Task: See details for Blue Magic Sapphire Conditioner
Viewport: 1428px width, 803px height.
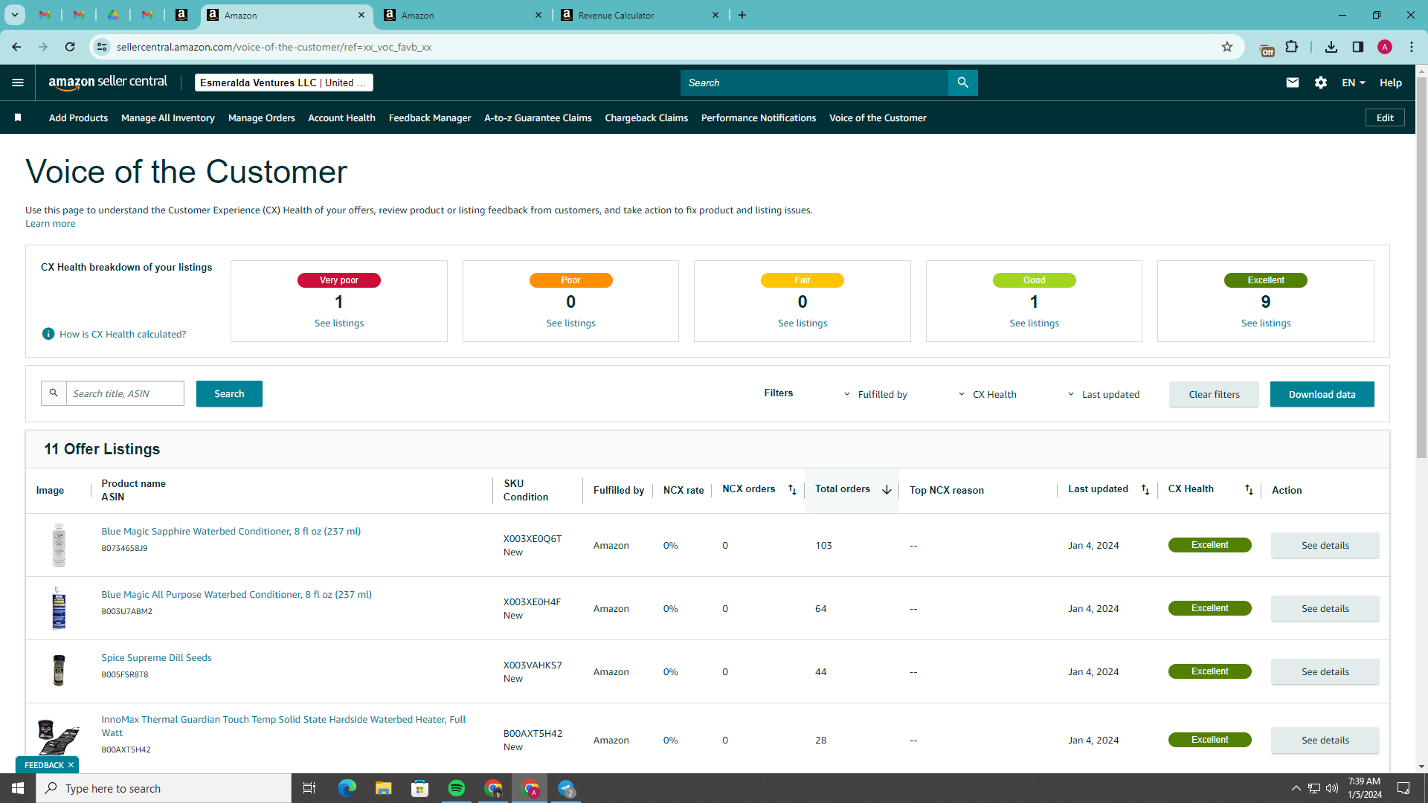Action: click(1325, 545)
